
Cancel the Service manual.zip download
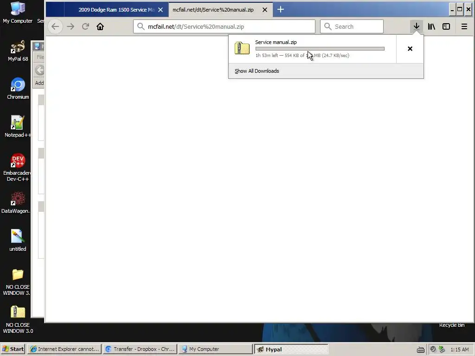(410, 49)
